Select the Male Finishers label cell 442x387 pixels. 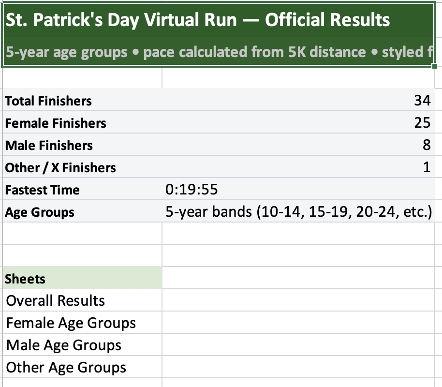[x=49, y=145]
